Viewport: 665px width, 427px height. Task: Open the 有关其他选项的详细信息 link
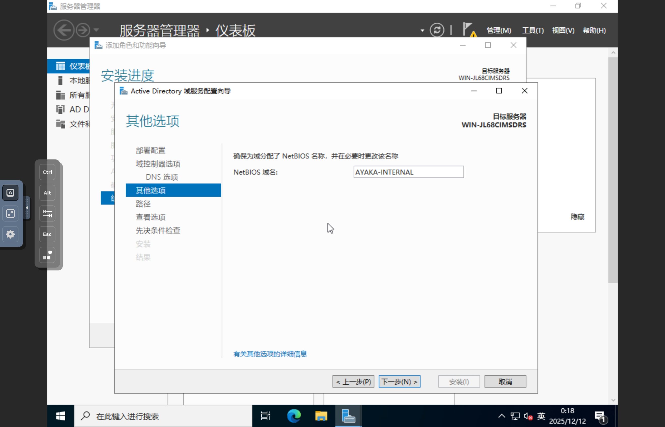pos(270,354)
